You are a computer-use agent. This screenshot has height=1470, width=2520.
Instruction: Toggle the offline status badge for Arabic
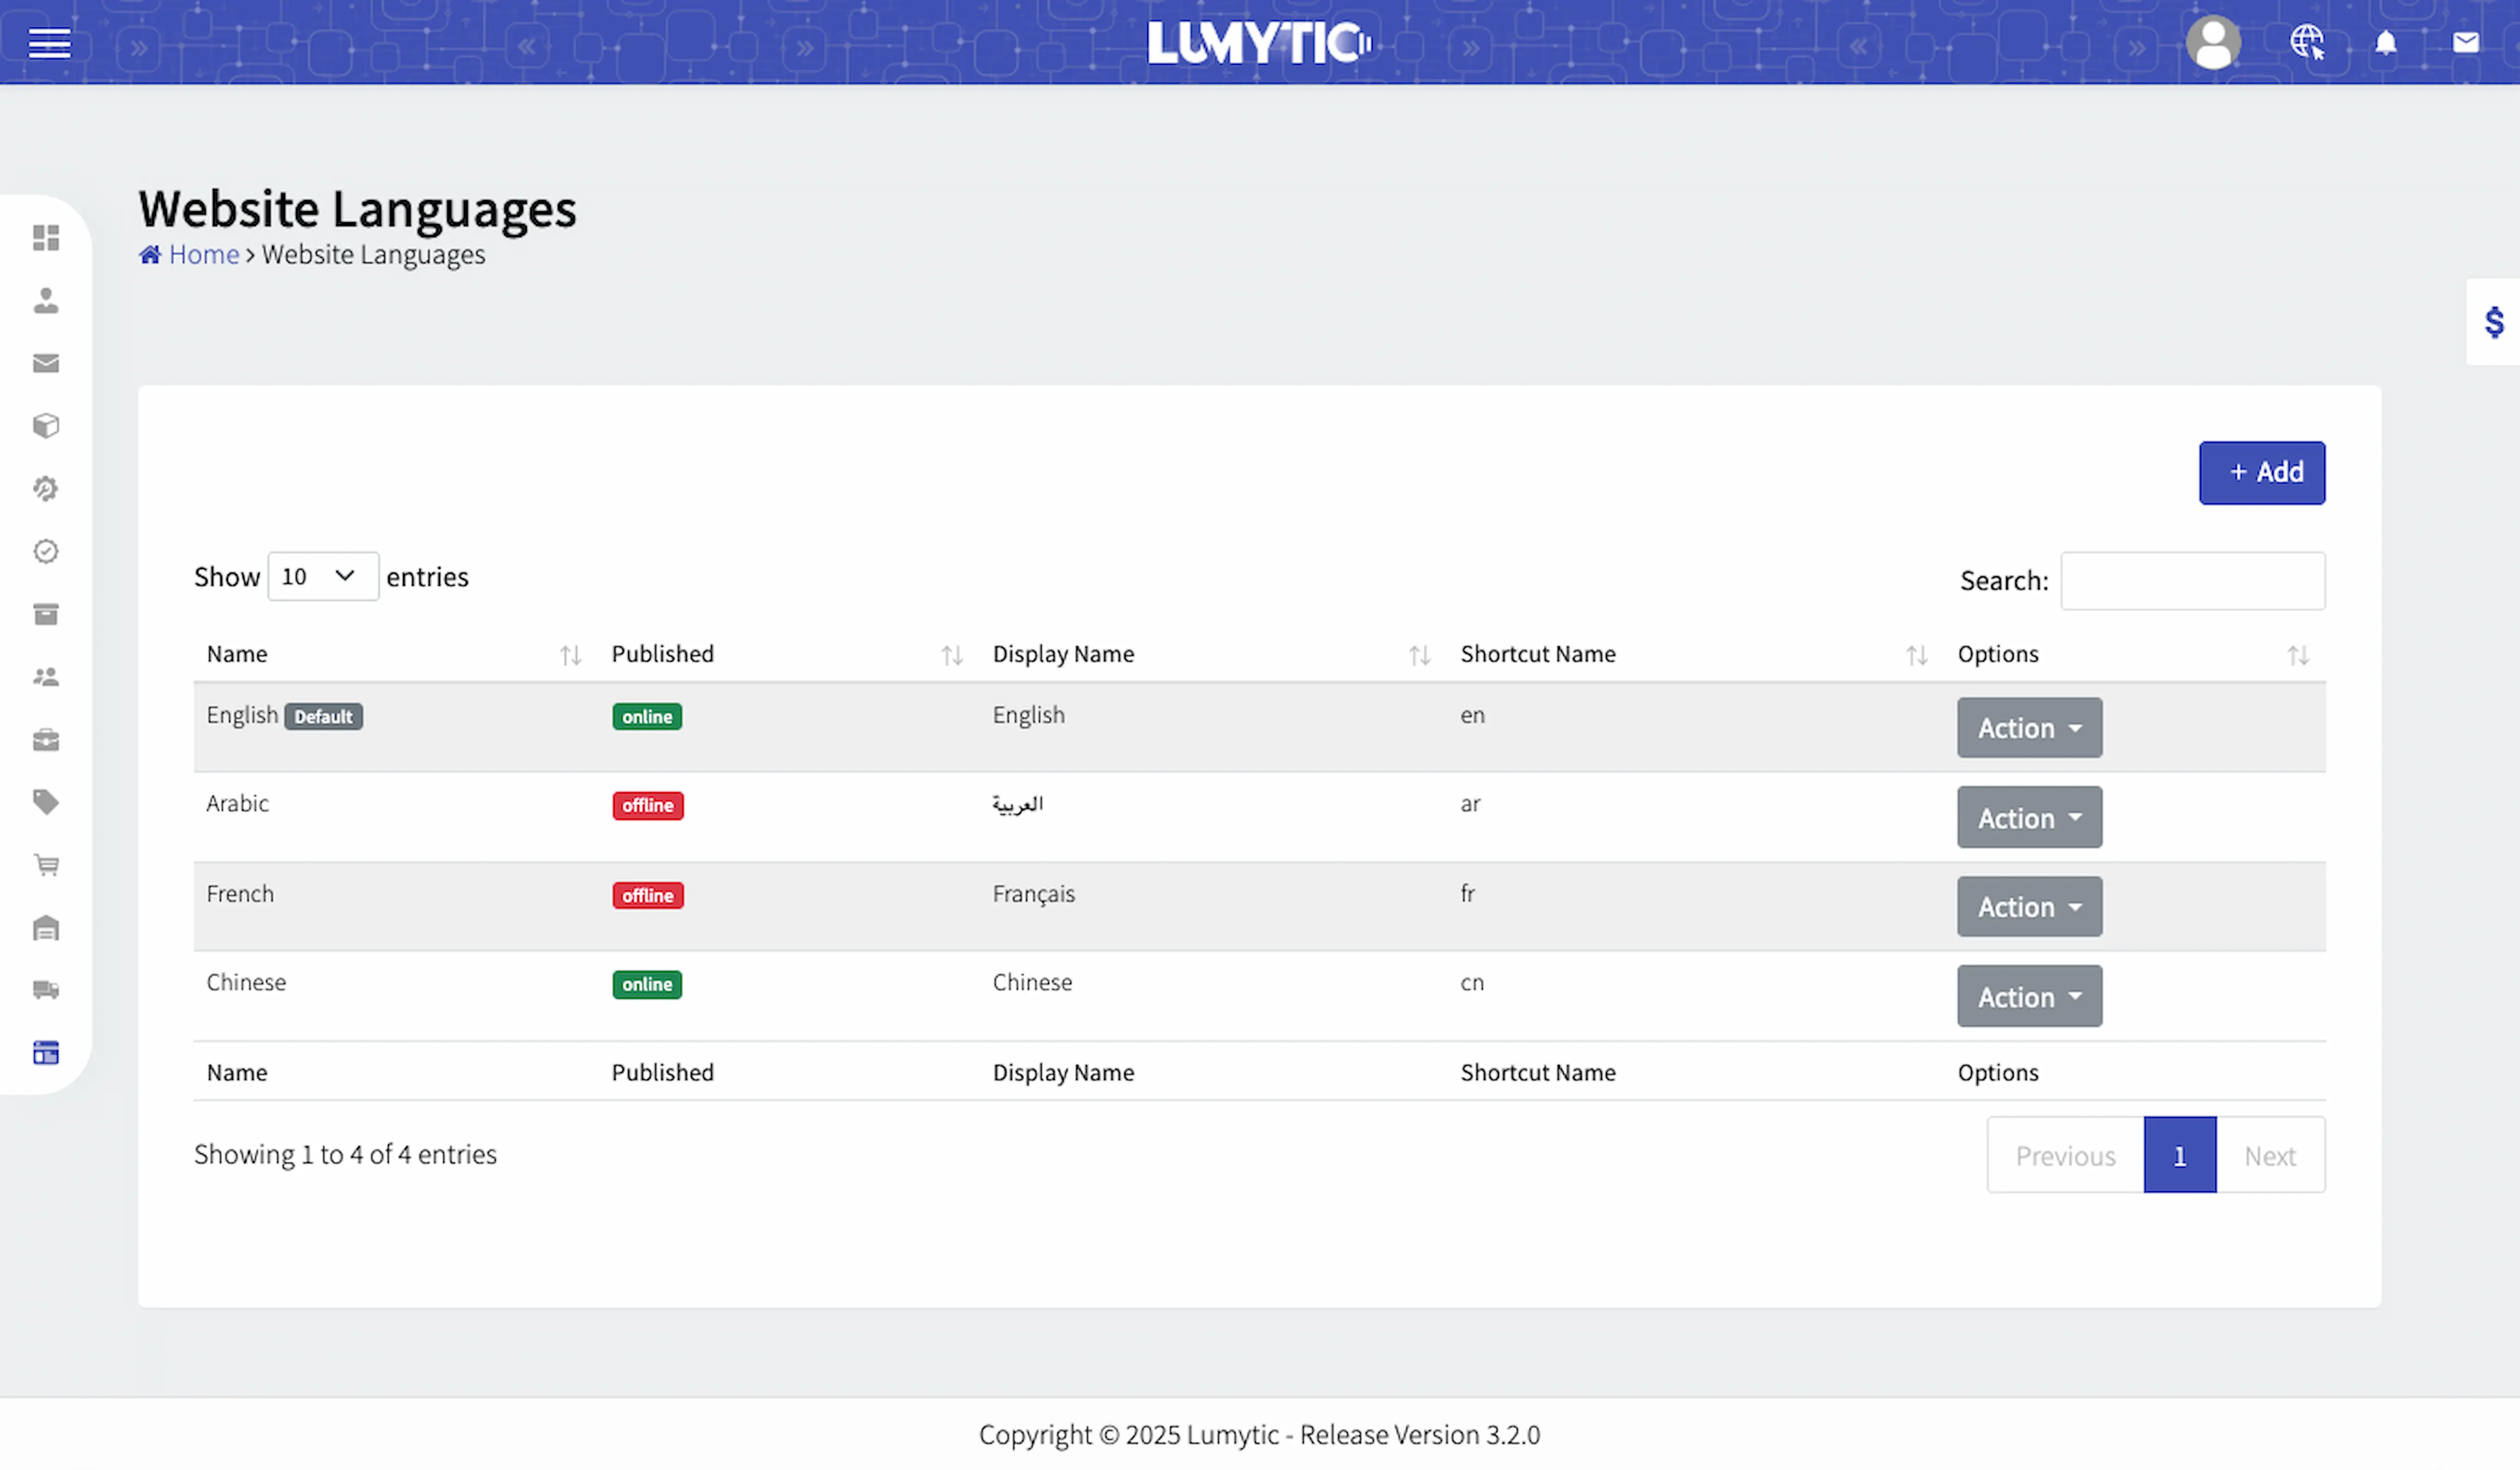tap(647, 805)
